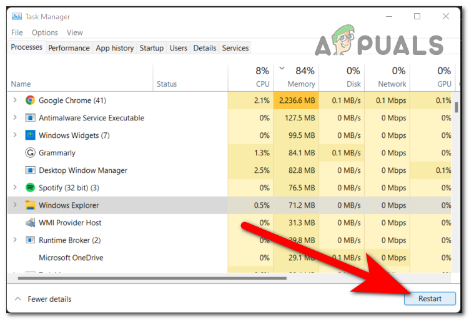Switch to the Users tab
The width and height of the screenshot is (469, 320).
pos(178,48)
